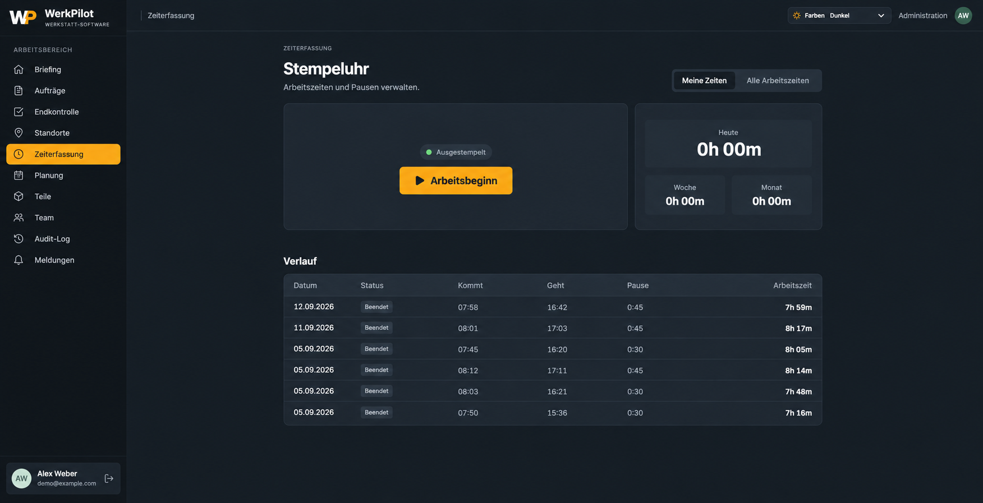Open Aufträge via its document icon
Screen dimensions: 983x503
[19, 91]
